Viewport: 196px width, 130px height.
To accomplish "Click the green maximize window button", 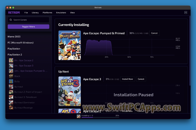I will (13, 8).
